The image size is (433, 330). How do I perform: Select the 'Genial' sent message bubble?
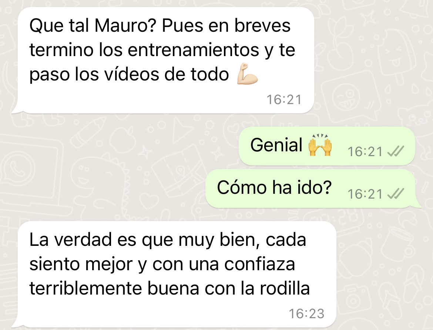click(x=327, y=146)
